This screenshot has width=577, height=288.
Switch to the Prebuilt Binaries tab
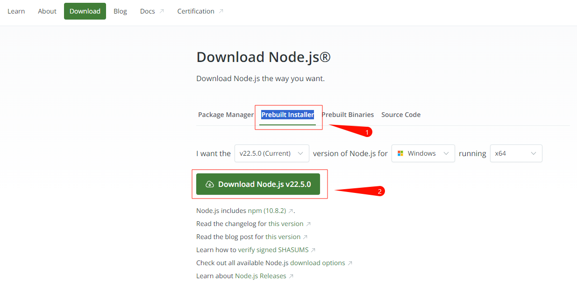click(348, 115)
